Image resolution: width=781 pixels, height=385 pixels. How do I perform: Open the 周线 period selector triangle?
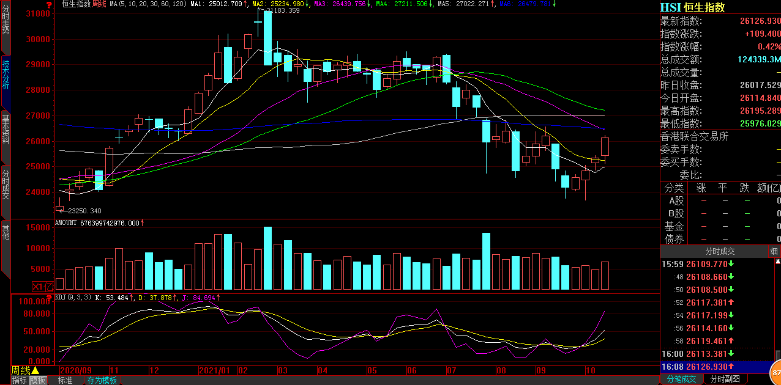(35, 370)
